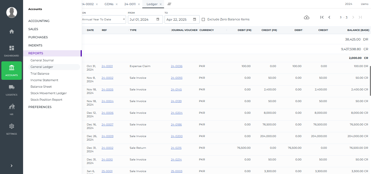This screenshot has width=371, height=174.
Task: Open journal voucher 24-0145
Action: click(176, 90)
